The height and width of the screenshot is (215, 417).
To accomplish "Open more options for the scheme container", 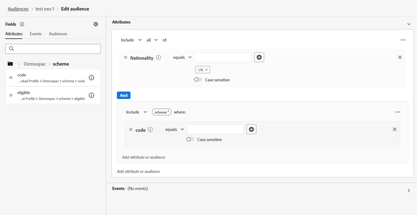I will pyautogui.click(x=398, y=112).
